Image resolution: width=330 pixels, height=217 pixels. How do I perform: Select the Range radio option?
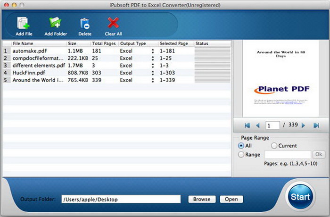coord(241,154)
